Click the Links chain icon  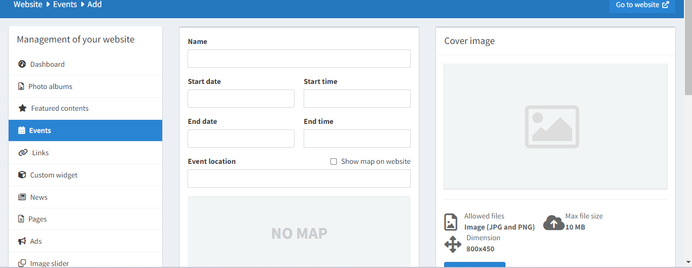(23, 153)
